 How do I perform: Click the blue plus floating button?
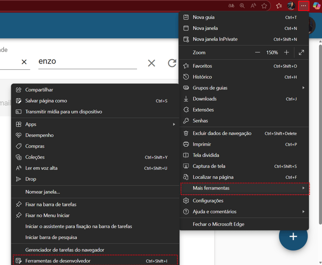(293, 236)
